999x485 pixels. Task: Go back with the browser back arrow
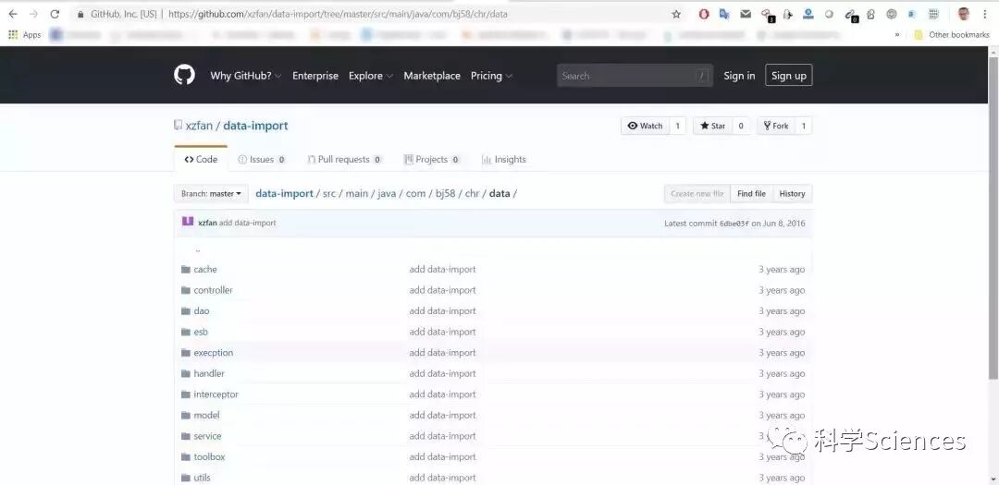click(13, 14)
